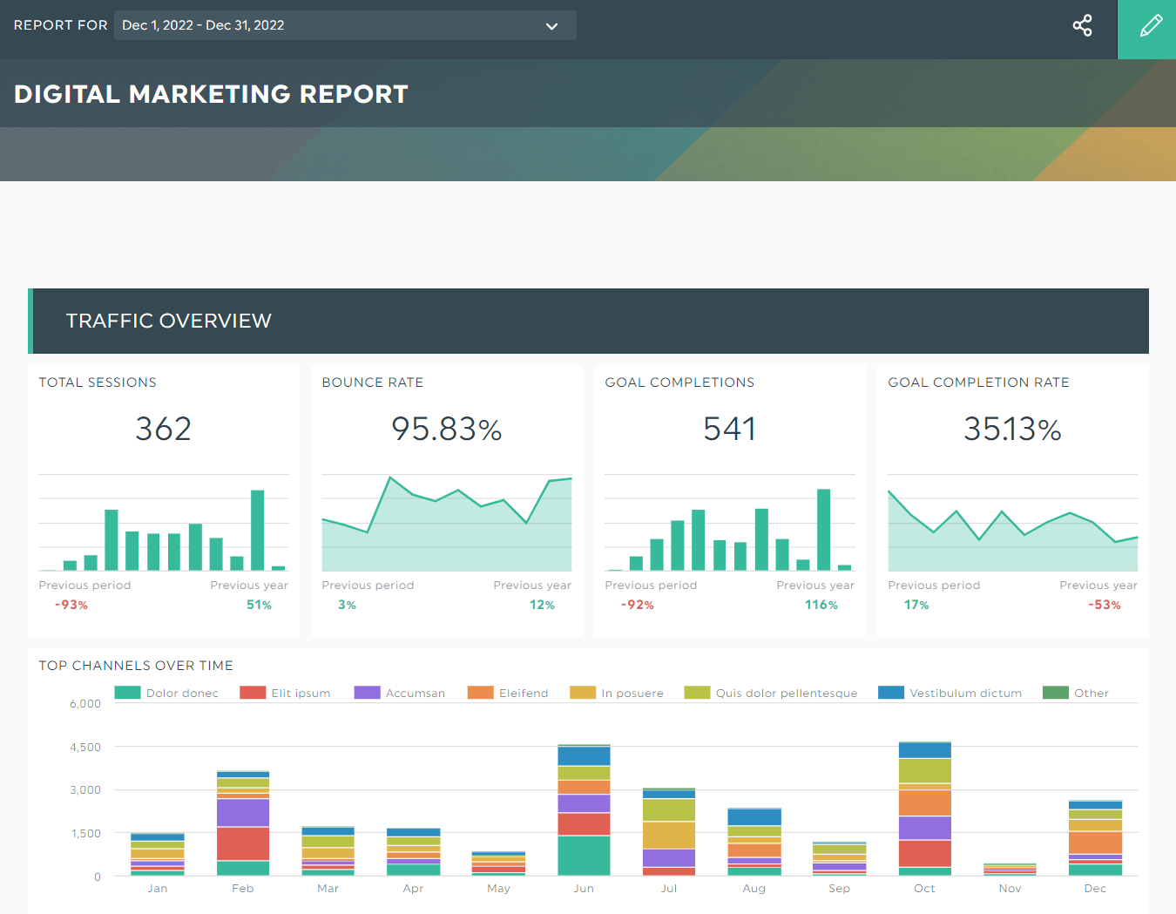
Task: Select the Traffic Overview section header
Action: point(588,321)
